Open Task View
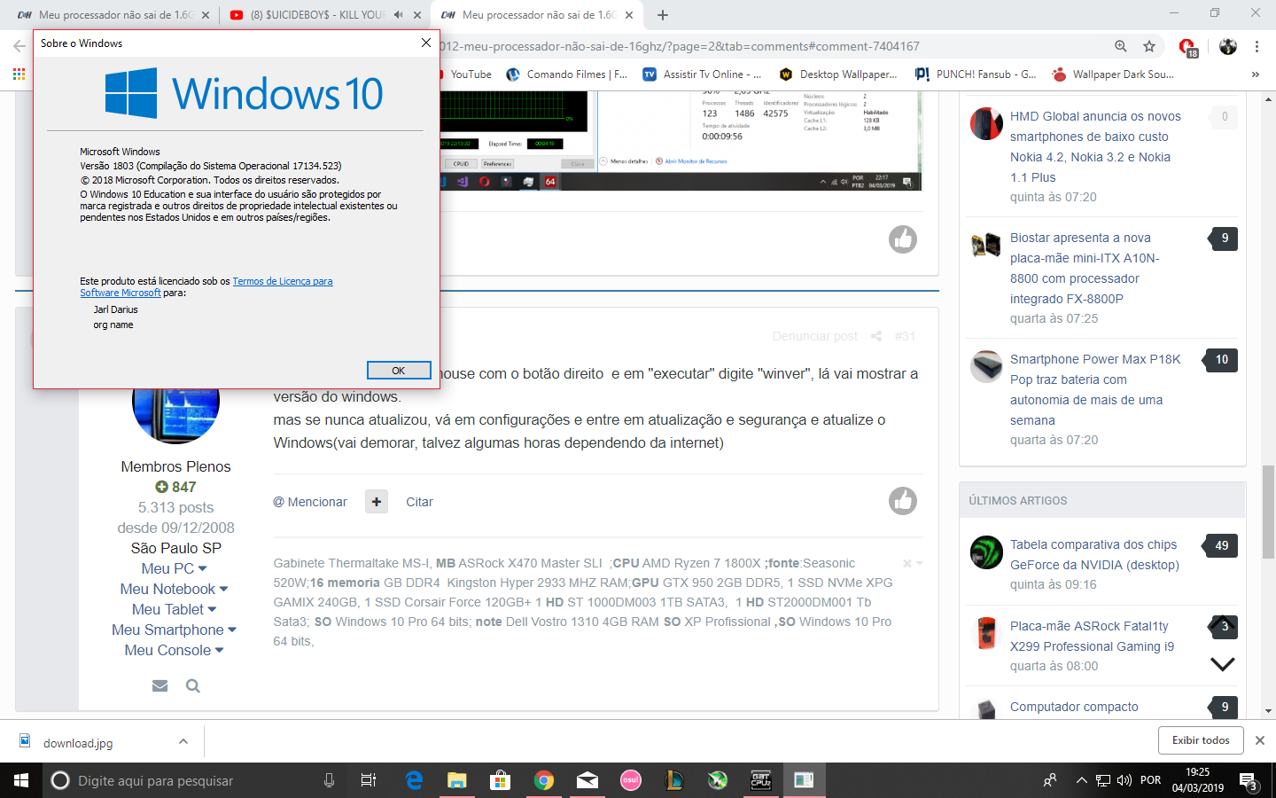Screen dimensions: 1276x798 coord(369,780)
